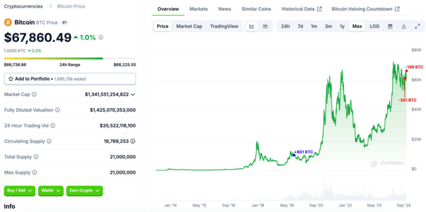The image size is (426, 212).
Task: Open the Buy / Sell dropdown
Action: pyautogui.click(x=20, y=191)
